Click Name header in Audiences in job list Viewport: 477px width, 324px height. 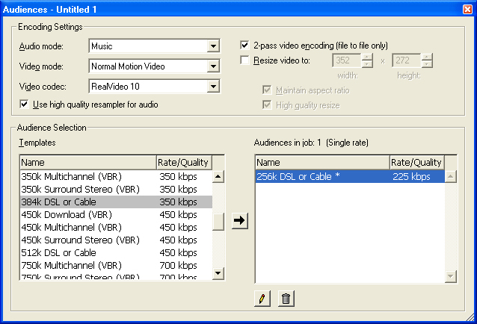(321, 163)
